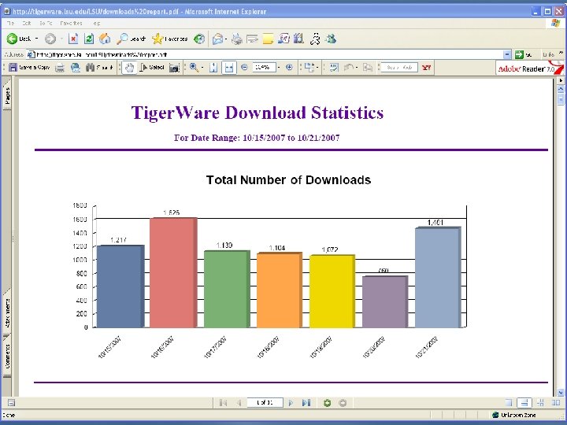567x425 pixels.
Task: Toggle Fit Width view button
Action: 229,68
